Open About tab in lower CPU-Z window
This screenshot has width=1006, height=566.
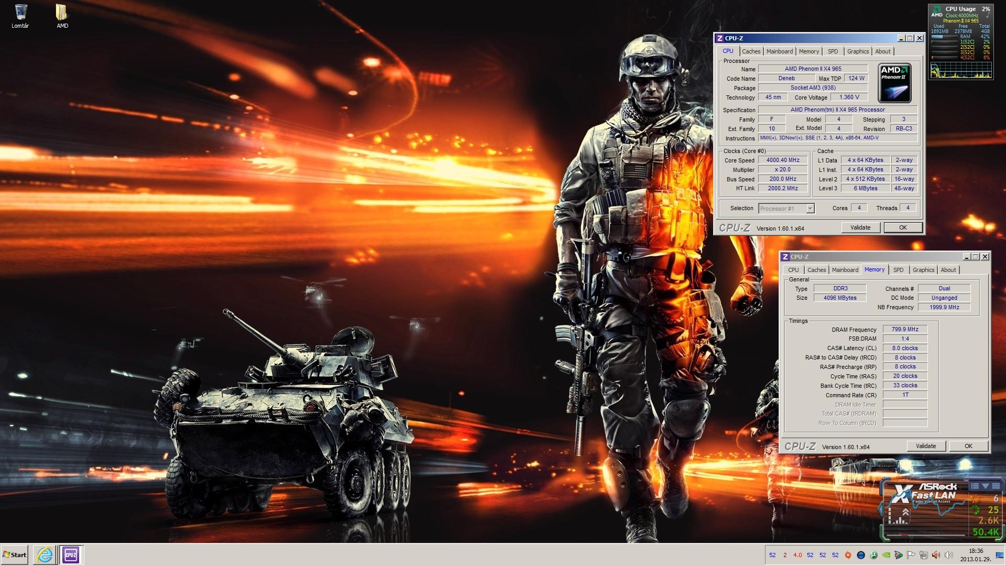pos(948,270)
